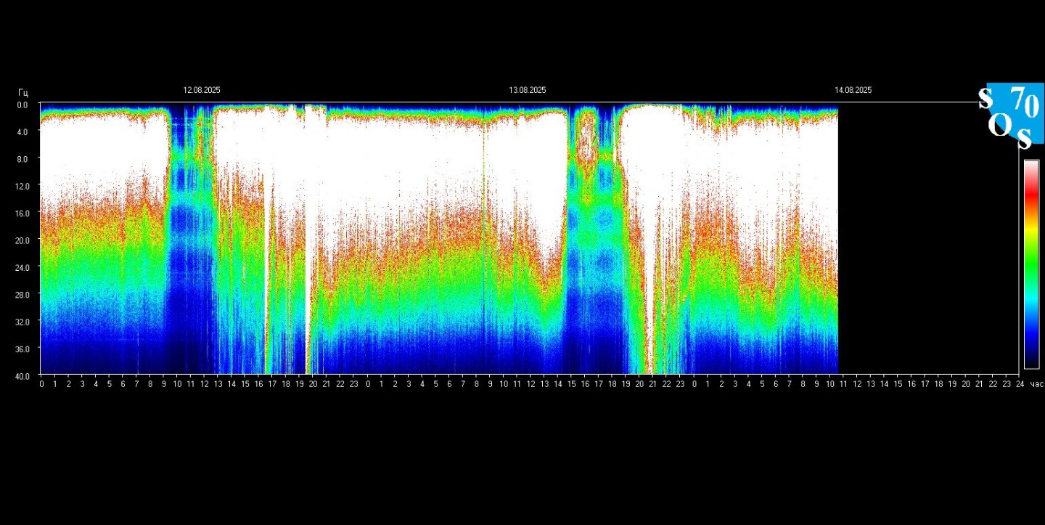The image size is (1045, 525).
Task: Click hour 12 tick under 14.08.2025
Action: click(857, 384)
